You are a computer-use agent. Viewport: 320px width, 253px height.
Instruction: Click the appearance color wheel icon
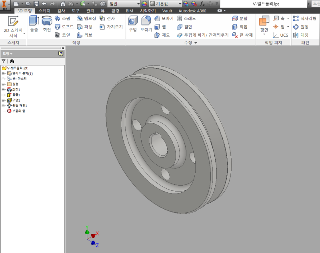click(x=144, y=4)
